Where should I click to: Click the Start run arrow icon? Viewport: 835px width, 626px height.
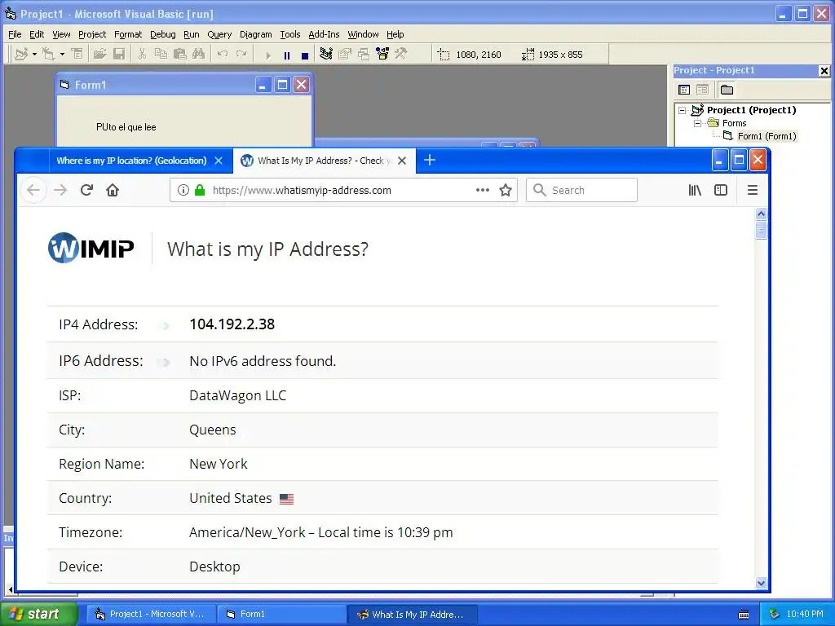[267, 55]
